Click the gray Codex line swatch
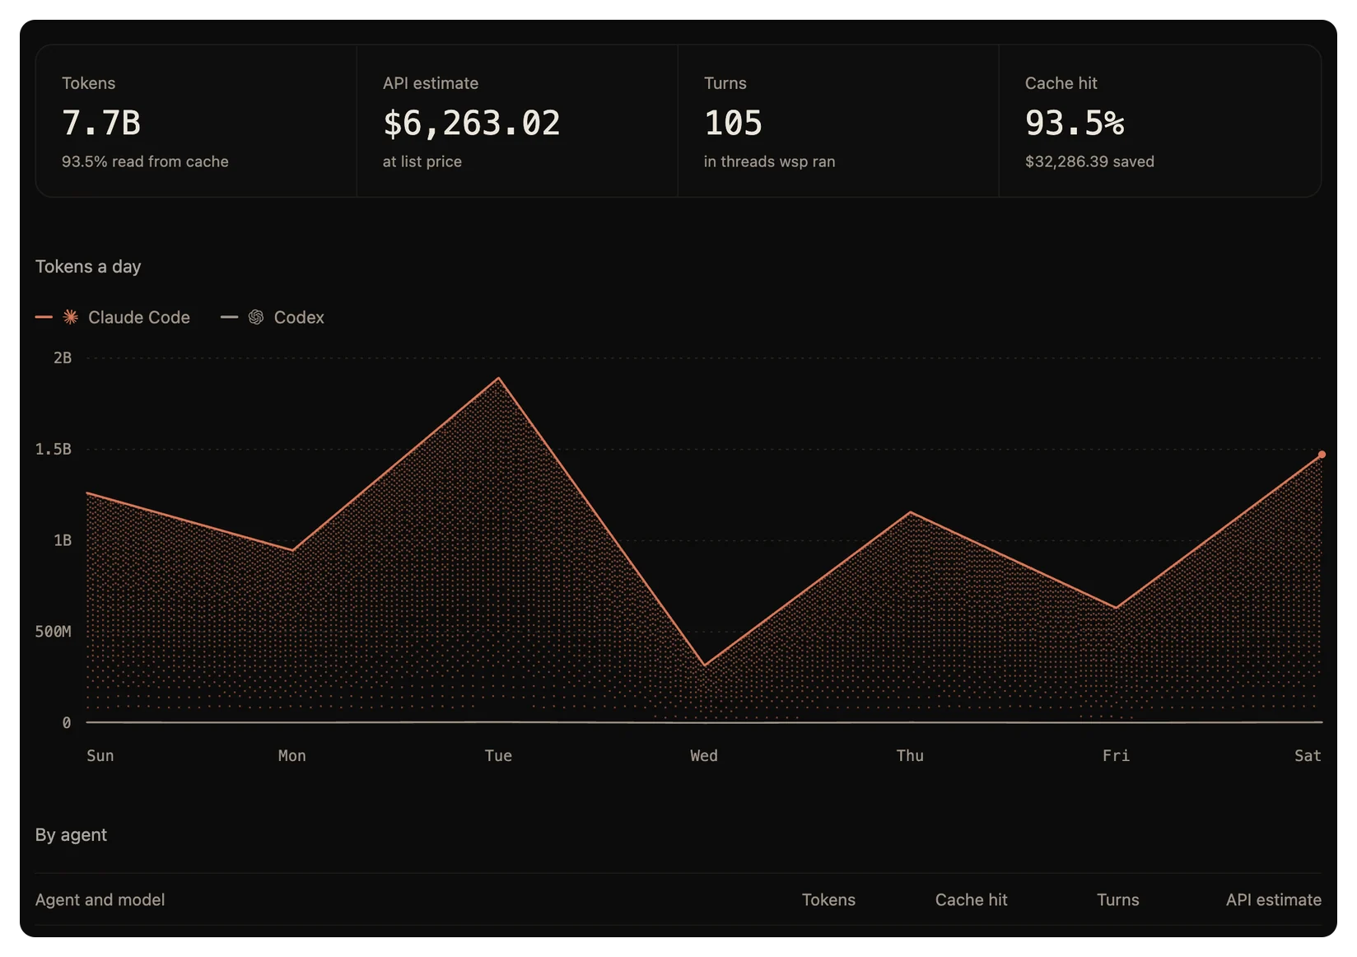Screen dimensions: 1357x957 [x=229, y=317]
